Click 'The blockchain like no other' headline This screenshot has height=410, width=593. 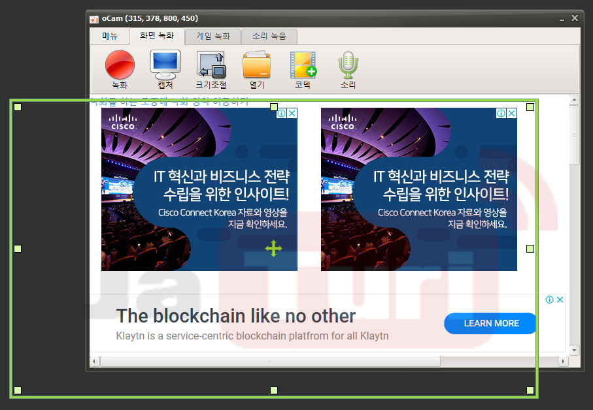(x=236, y=316)
